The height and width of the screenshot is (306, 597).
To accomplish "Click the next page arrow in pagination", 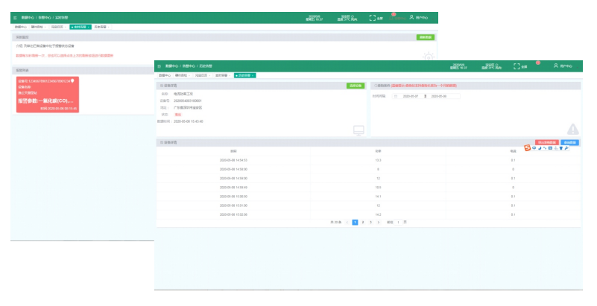I will click(x=379, y=222).
